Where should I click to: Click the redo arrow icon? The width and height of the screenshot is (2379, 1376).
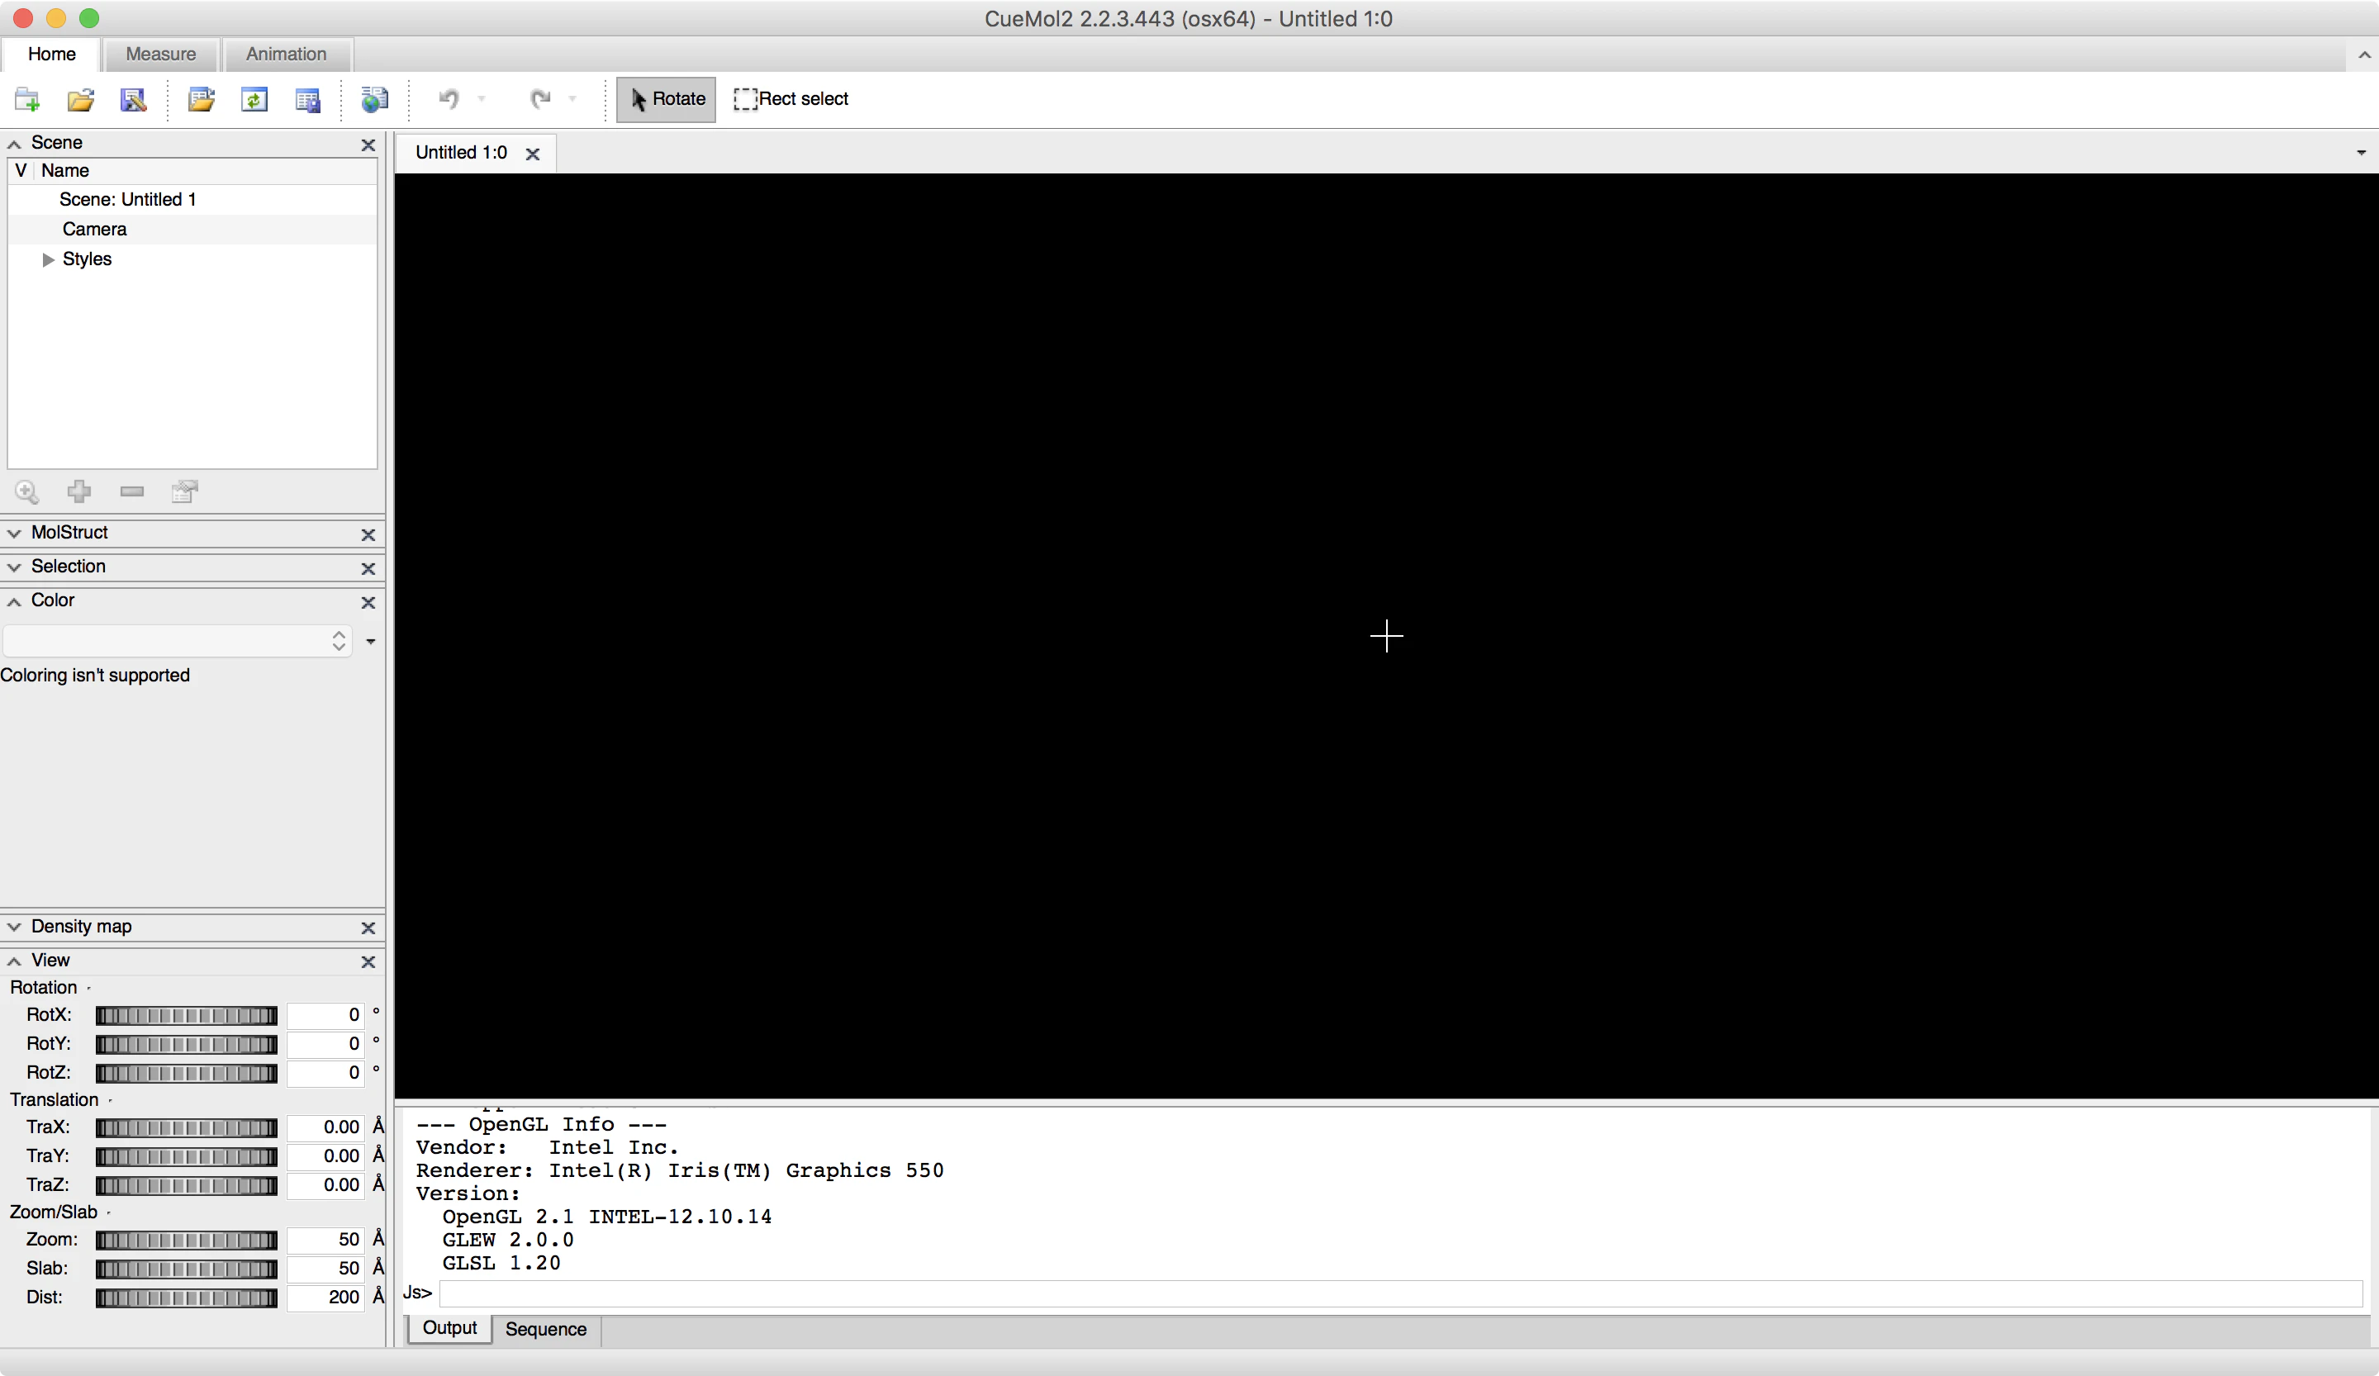coord(540,99)
